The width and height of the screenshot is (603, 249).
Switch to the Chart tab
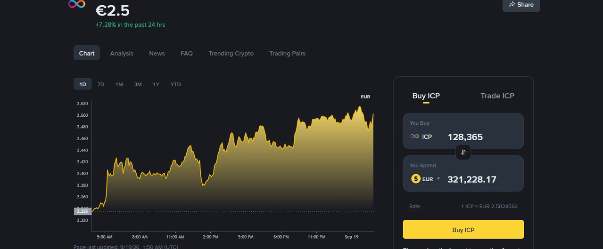87,53
